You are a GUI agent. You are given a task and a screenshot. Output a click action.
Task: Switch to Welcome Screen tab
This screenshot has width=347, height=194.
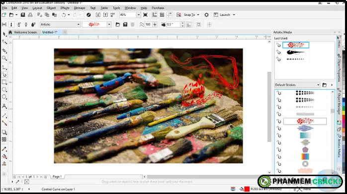pos(25,32)
